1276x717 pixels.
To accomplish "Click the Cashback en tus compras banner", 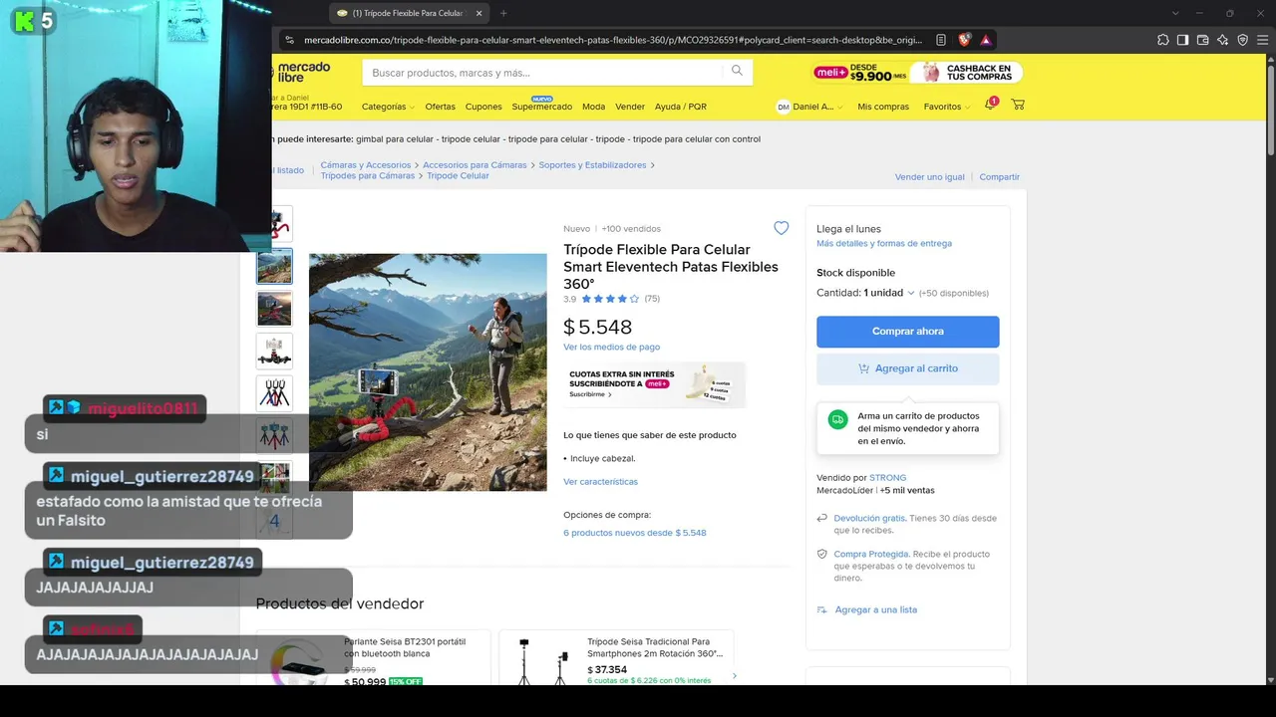I will coord(968,73).
